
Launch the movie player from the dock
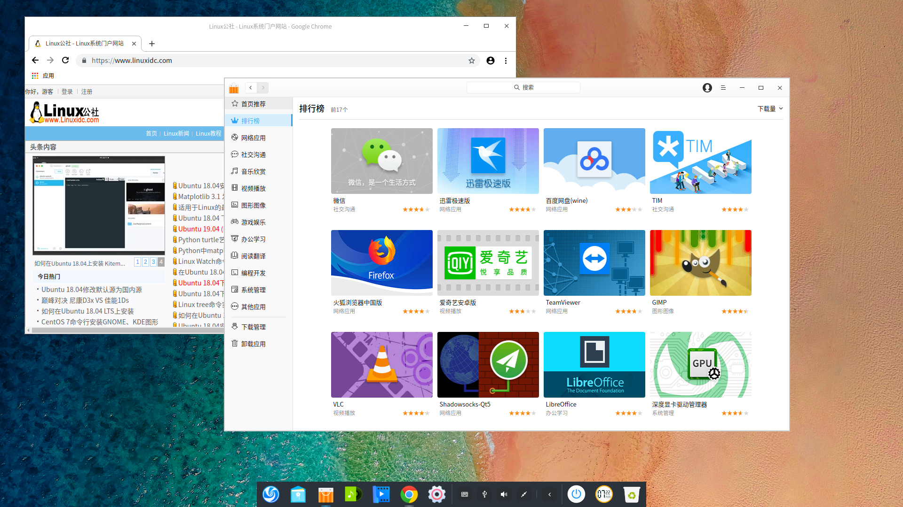click(x=381, y=494)
